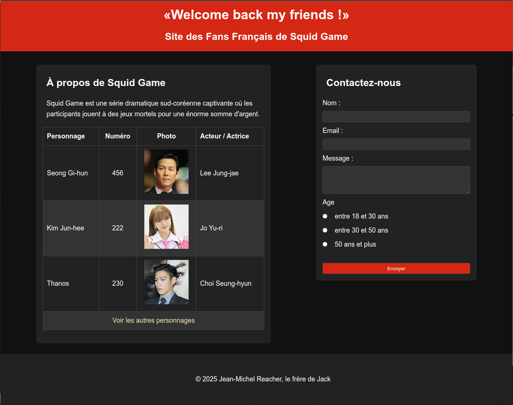Click the footer copyright text
This screenshot has width=513, height=405.
tap(263, 379)
